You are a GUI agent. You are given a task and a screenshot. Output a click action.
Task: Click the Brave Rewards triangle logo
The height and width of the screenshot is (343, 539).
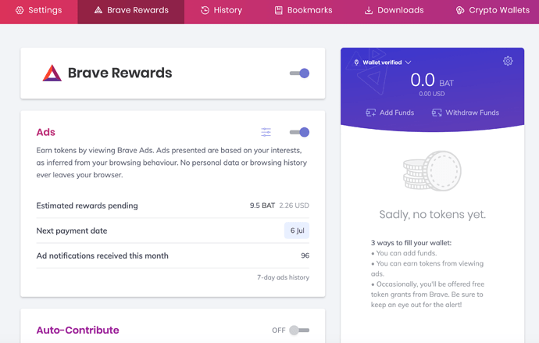pos(52,73)
